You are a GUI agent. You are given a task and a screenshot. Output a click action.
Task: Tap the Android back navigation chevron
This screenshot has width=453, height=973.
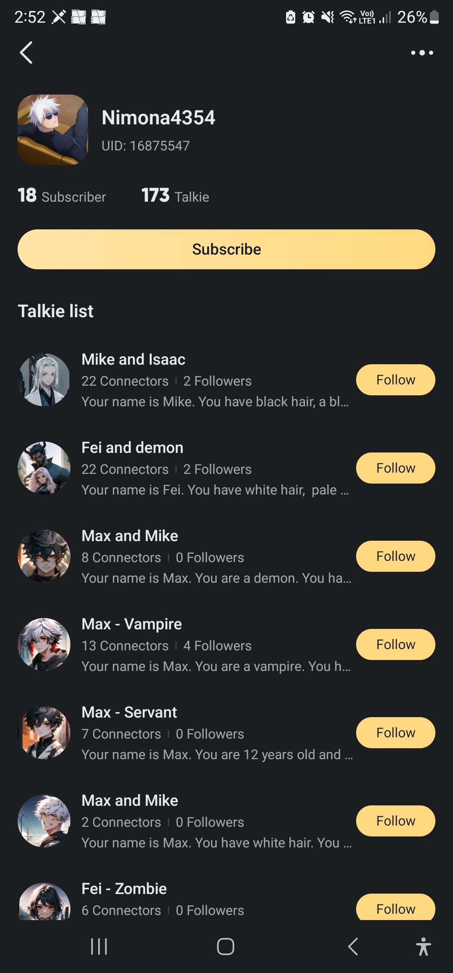353,947
